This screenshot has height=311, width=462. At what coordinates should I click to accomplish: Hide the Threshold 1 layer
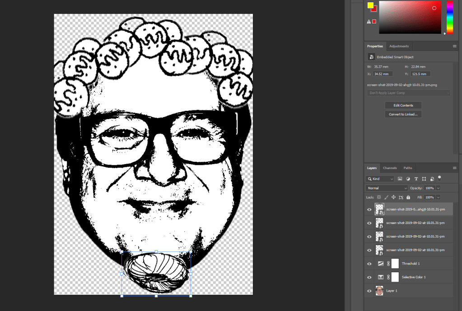(369, 264)
